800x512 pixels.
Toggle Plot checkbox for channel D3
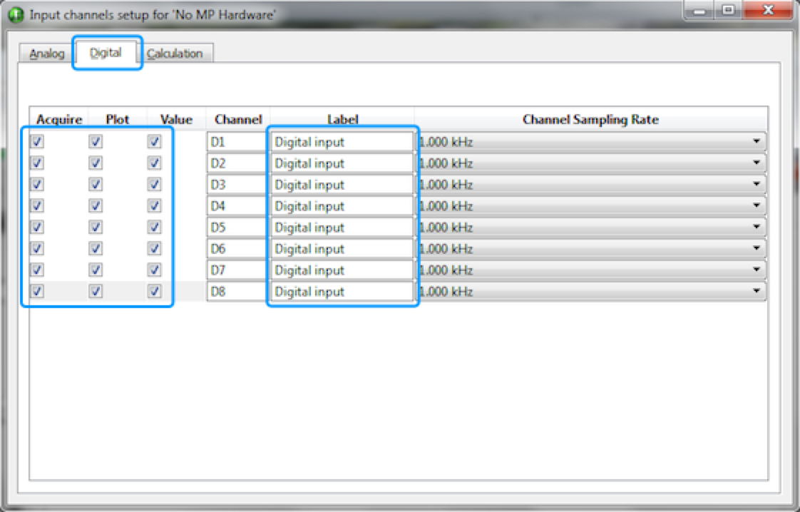point(96,185)
